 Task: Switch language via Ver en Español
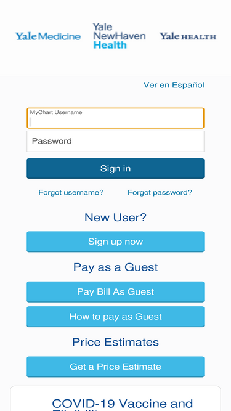coord(174,85)
